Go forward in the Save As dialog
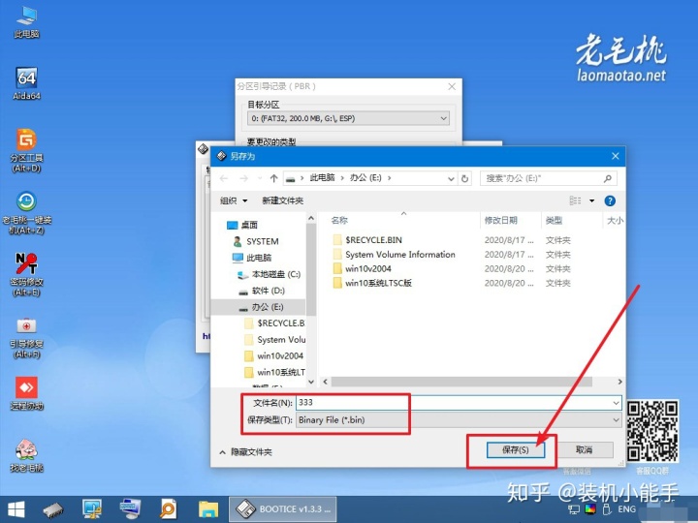698x523 pixels. pos(243,178)
